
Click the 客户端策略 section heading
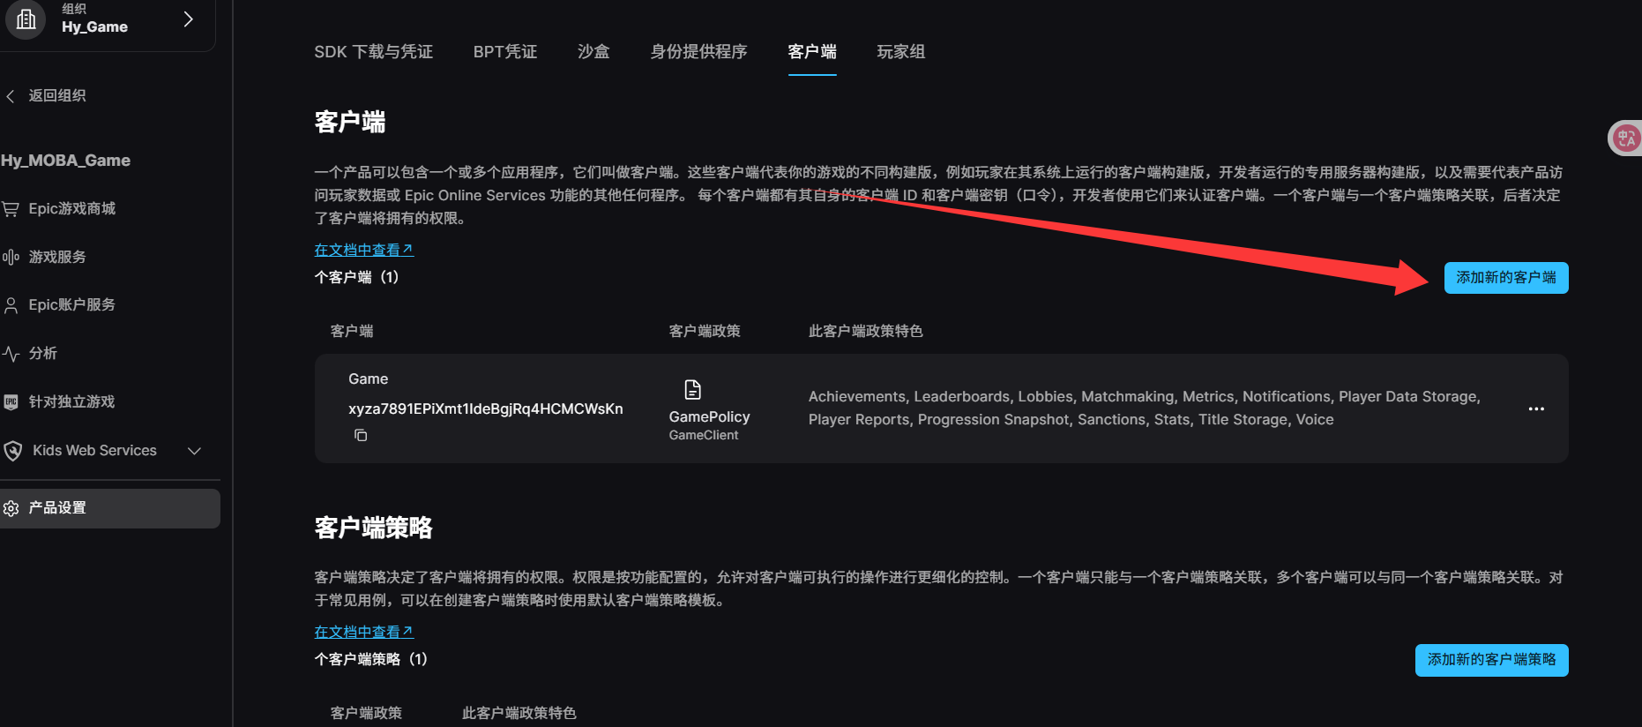374,528
